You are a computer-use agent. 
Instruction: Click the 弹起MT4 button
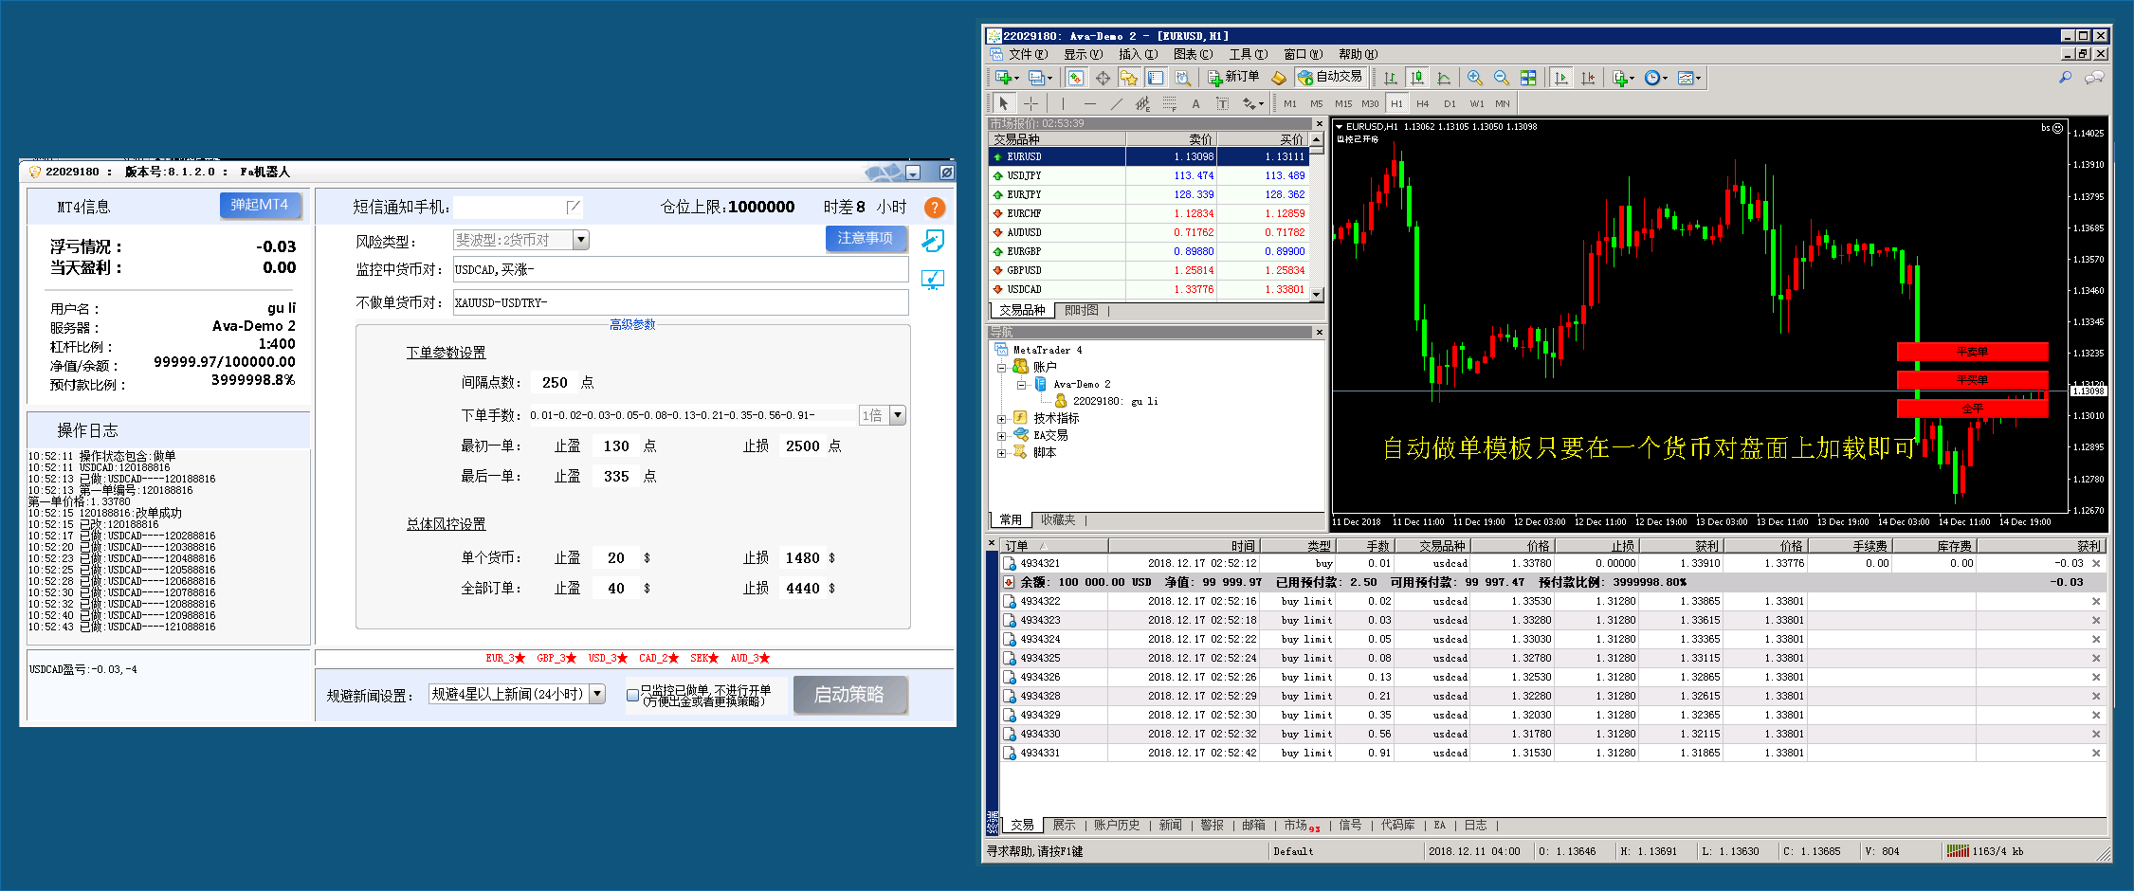pyautogui.click(x=260, y=205)
